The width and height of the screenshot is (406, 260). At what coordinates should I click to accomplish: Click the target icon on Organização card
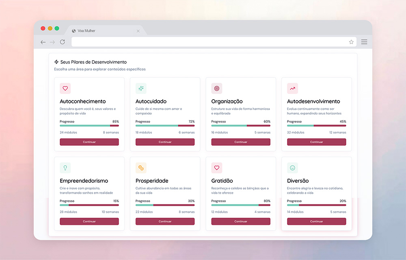[217, 88]
